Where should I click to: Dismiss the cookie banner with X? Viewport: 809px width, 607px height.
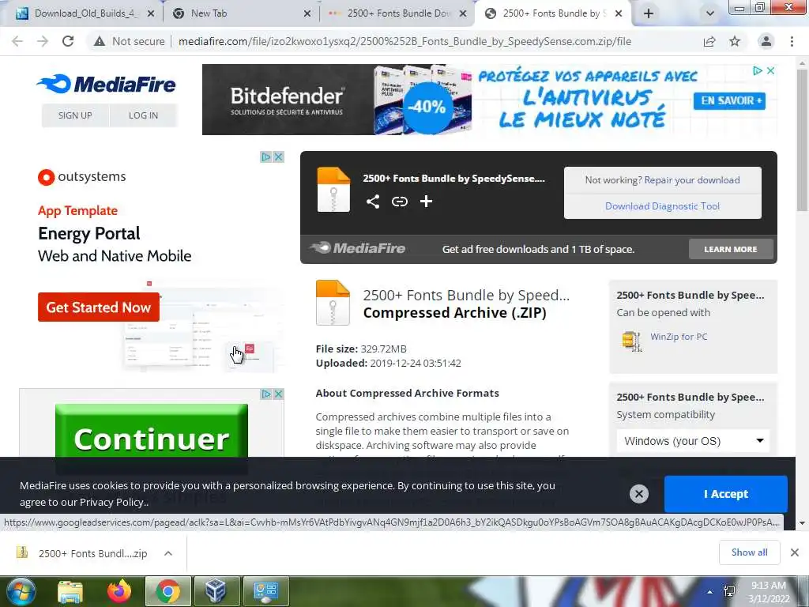click(x=638, y=494)
